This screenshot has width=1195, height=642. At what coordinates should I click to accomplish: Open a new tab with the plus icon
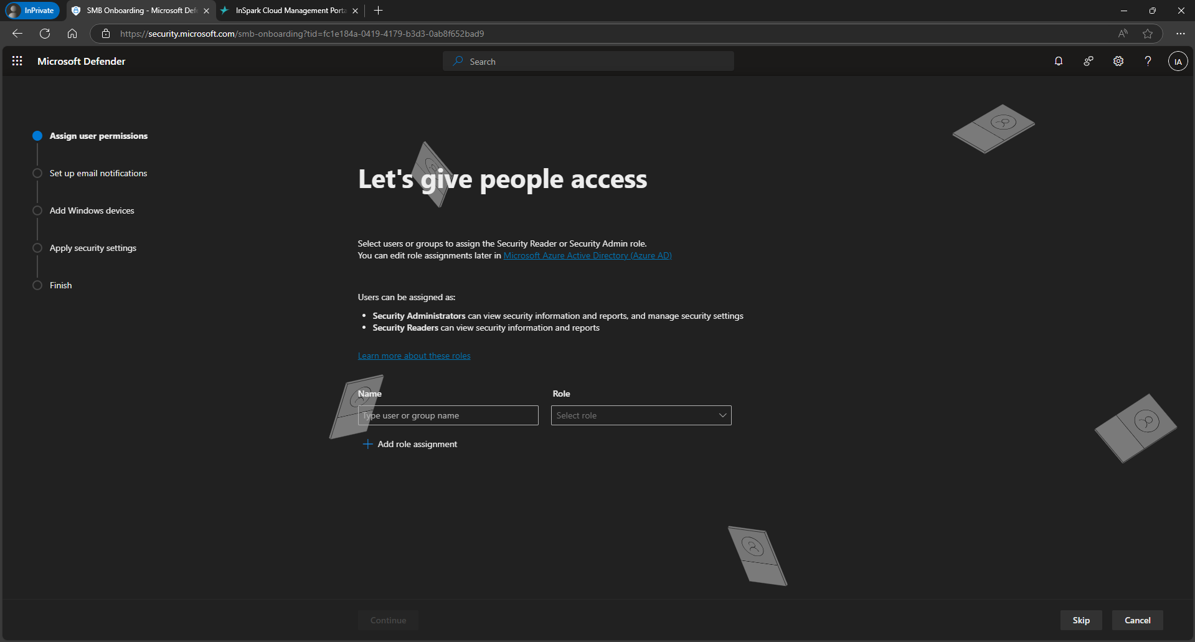[x=378, y=11]
